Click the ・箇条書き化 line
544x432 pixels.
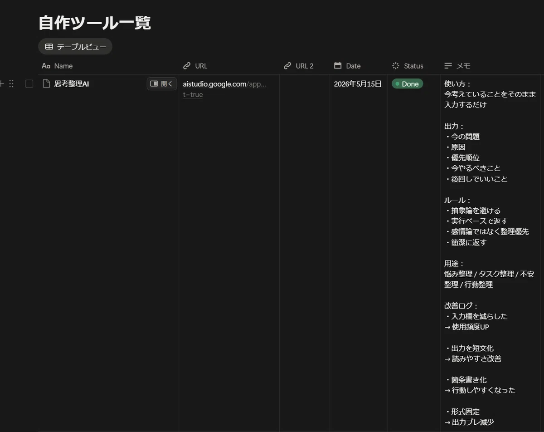coord(466,380)
